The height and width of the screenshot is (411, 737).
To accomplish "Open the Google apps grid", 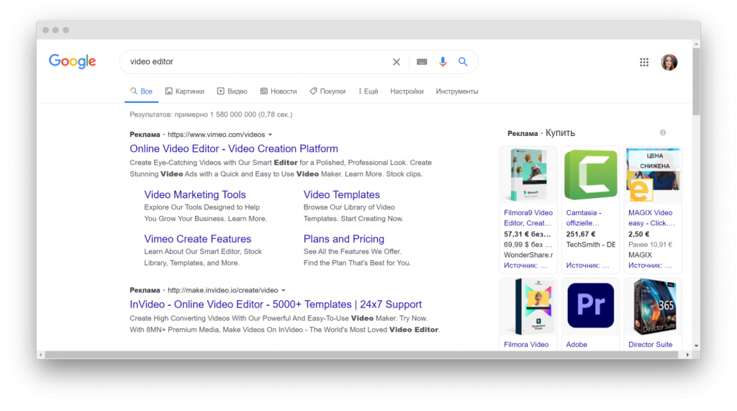I will [x=644, y=63].
